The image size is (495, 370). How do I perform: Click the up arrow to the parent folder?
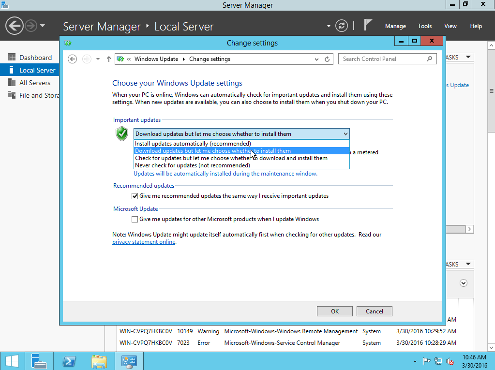pyautogui.click(x=108, y=59)
